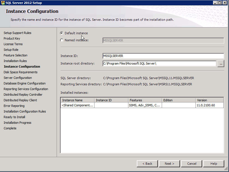Click Installation Configuration Rules step
This screenshot has width=229, height=172.
25,111
